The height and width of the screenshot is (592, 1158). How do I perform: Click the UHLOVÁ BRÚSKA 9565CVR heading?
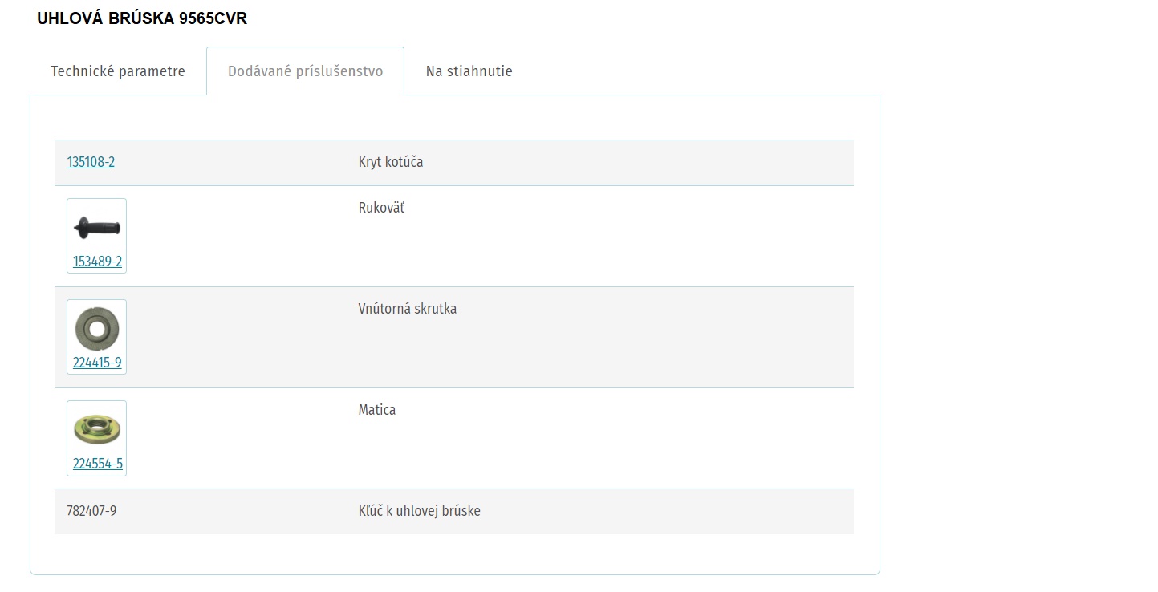click(142, 19)
